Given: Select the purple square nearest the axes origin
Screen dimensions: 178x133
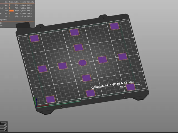Looking at the screenshot, I should click(x=50, y=99).
